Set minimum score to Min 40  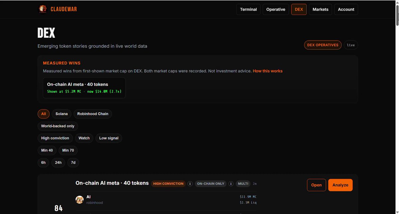click(47, 150)
